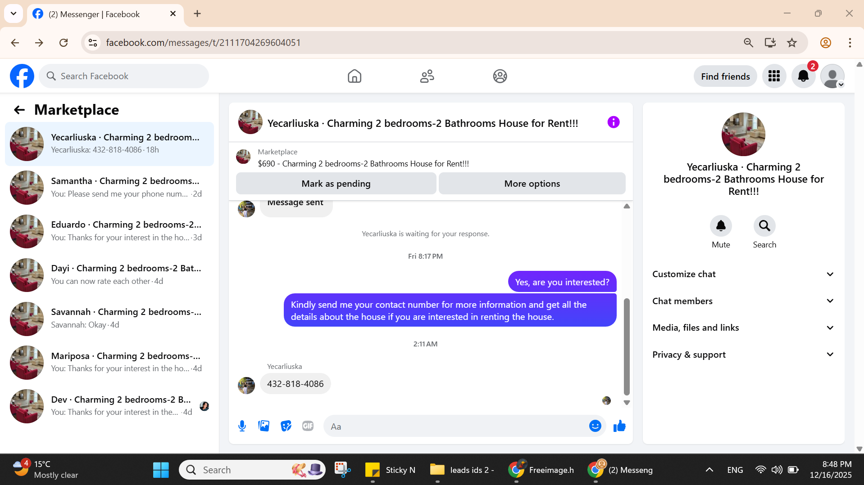
Task: Mute this conversation via bell icon
Action: (721, 225)
